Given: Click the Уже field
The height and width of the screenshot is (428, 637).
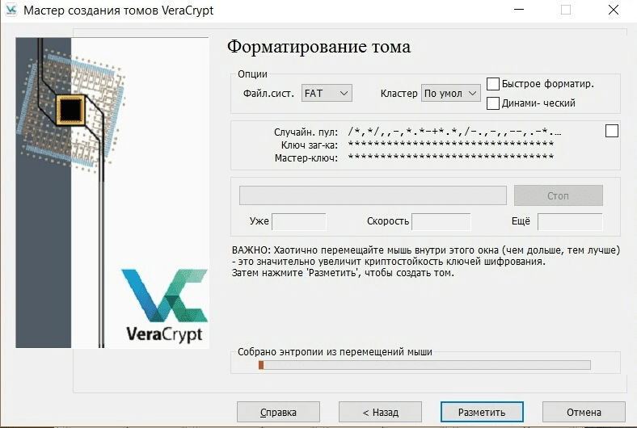Looking at the screenshot, I should click(x=299, y=221).
